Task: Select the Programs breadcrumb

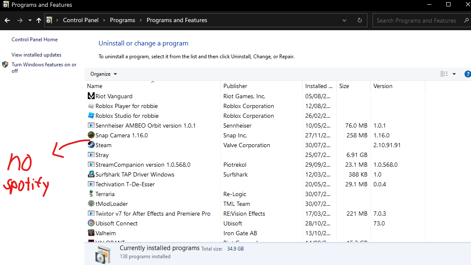Action: coord(122,20)
